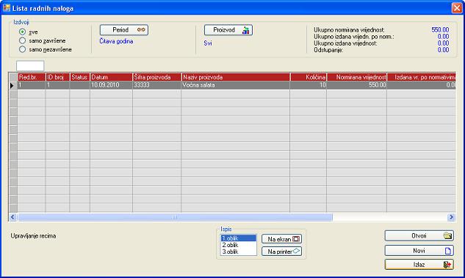Close the 'Lista radnih naloga' window
Screen dimensions: 465x278
coord(457,8)
